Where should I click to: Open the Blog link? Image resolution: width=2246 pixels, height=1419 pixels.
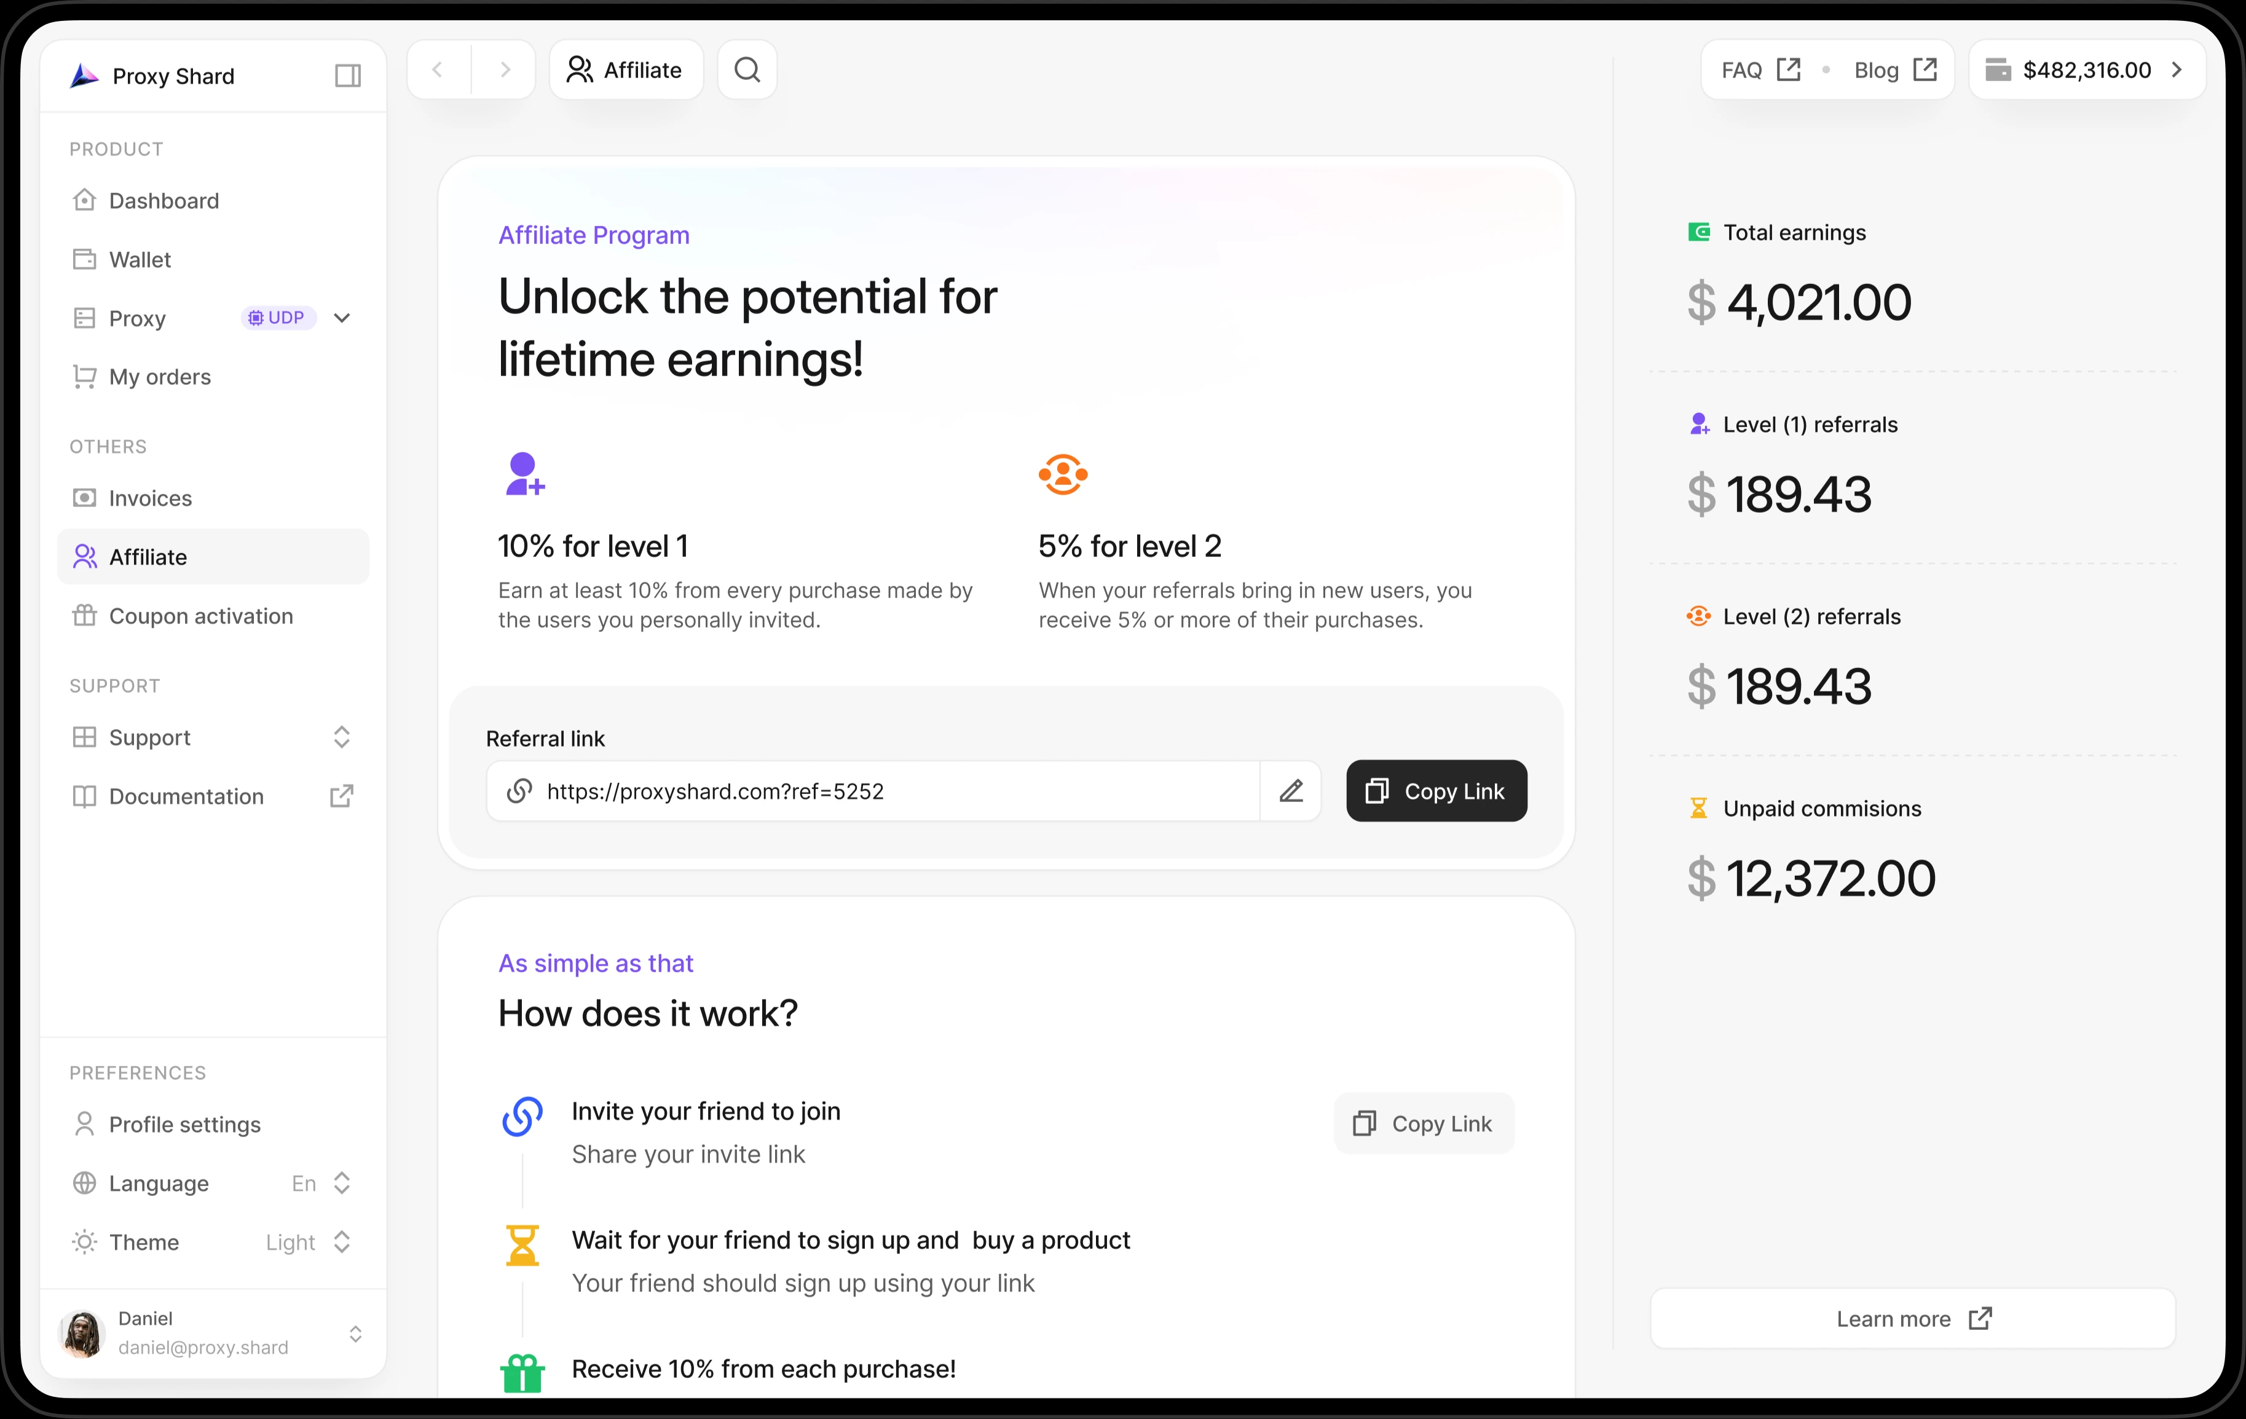pos(1894,70)
